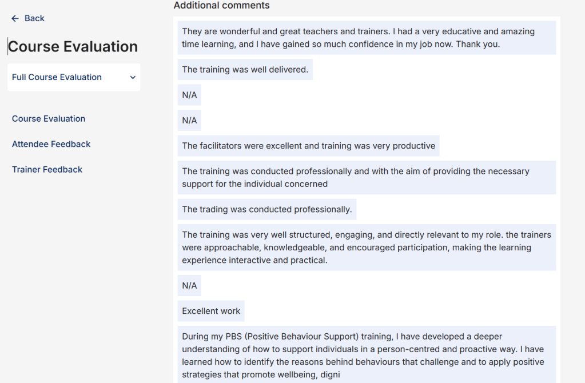Click the "very well structured, engaging" comment
This screenshot has height=383, width=585.
tap(367, 247)
